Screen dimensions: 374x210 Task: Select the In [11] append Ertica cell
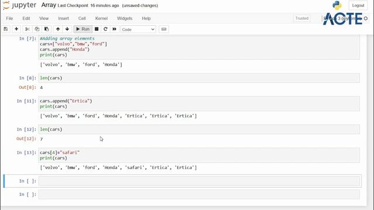click(x=199, y=104)
